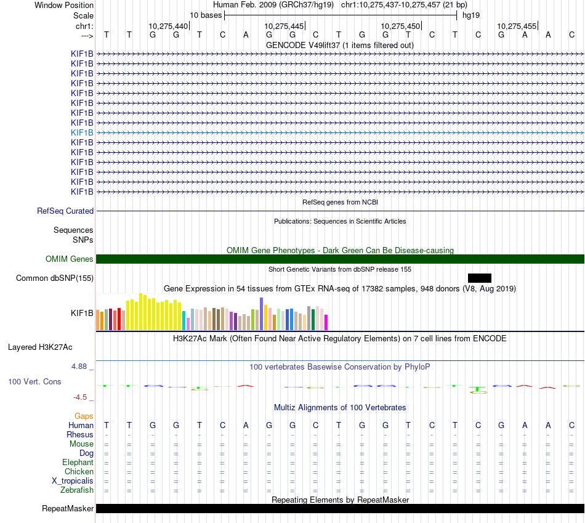Click the Common dbSNP(155) track label
Image resolution: width=585 pixels, height=523 pixels.
coord(55,278)
